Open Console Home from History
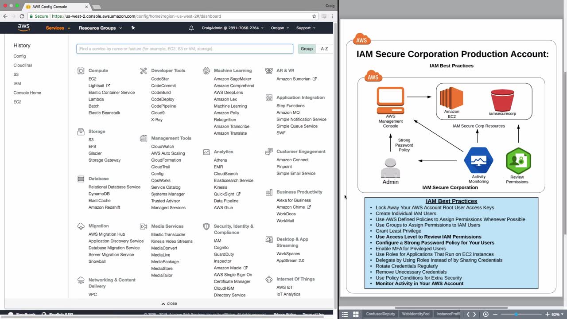 (x=27, y=93)
